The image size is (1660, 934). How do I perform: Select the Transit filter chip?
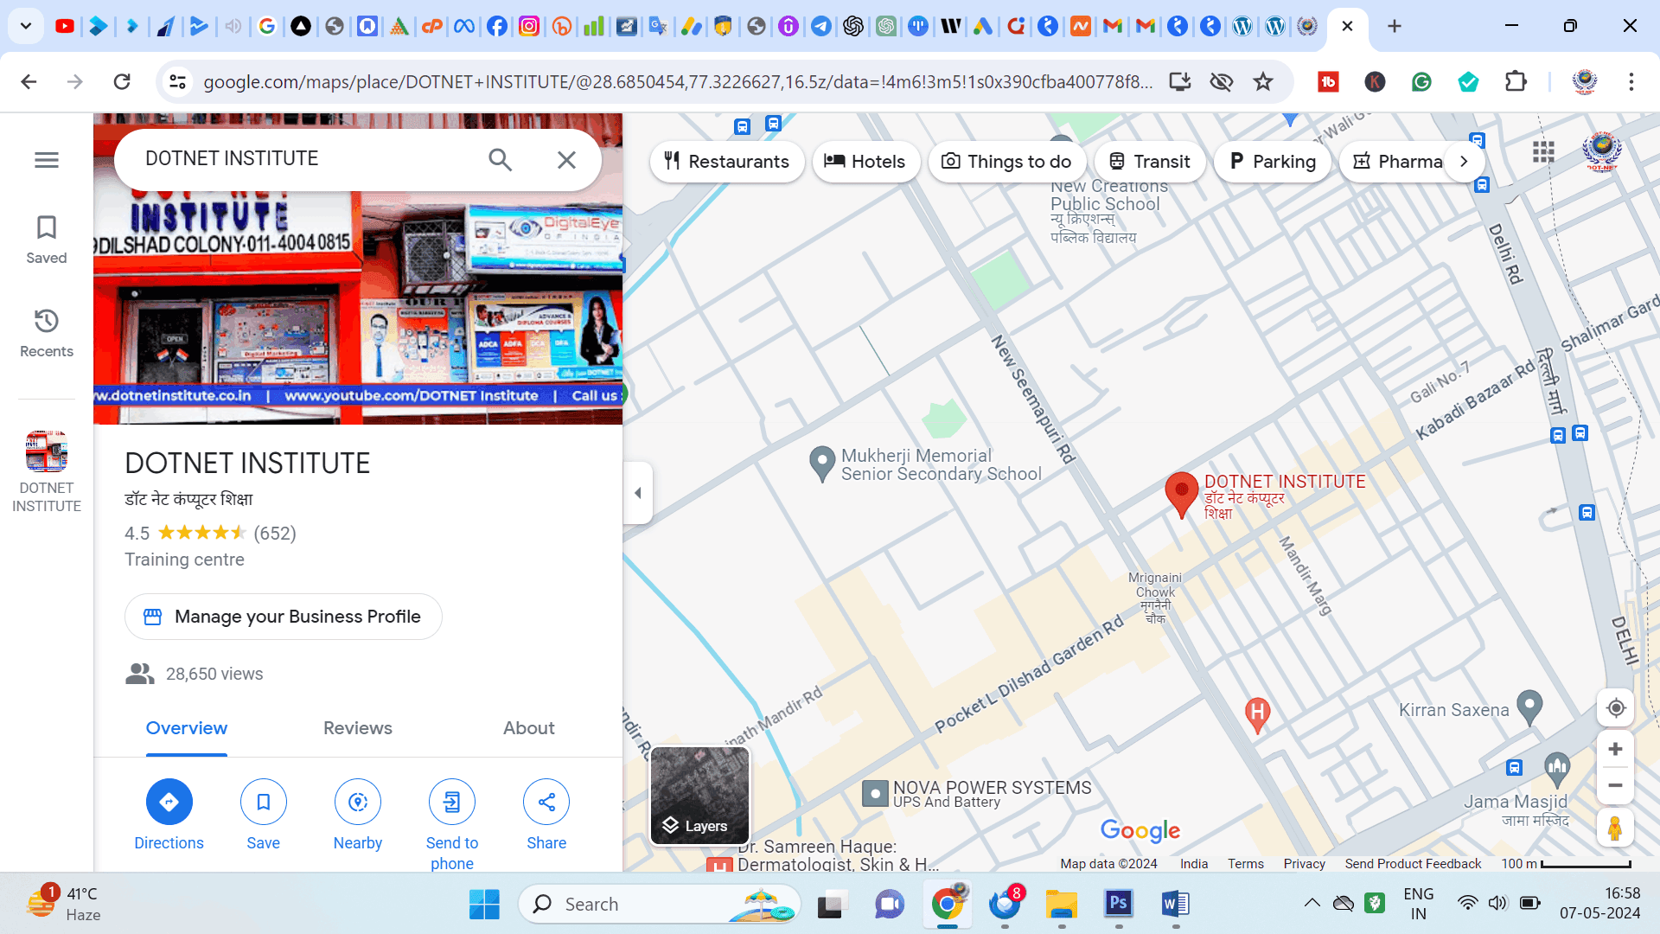[x=1150, y=162]
